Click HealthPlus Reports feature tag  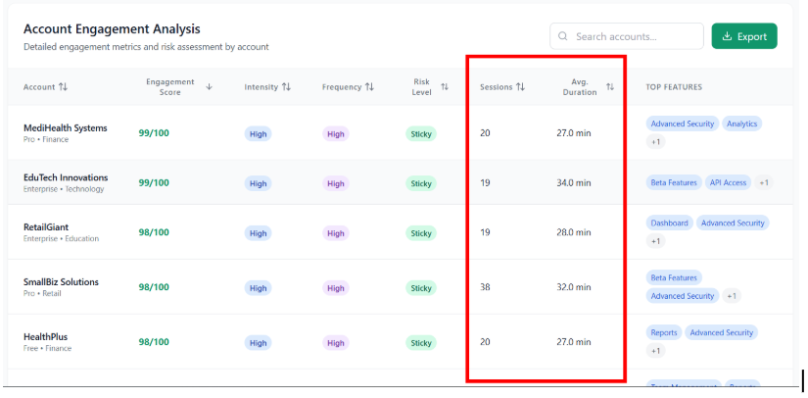664,332
